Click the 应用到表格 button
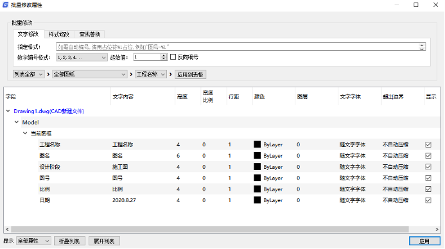The image size is (445, 249). (x=190, y=74)
